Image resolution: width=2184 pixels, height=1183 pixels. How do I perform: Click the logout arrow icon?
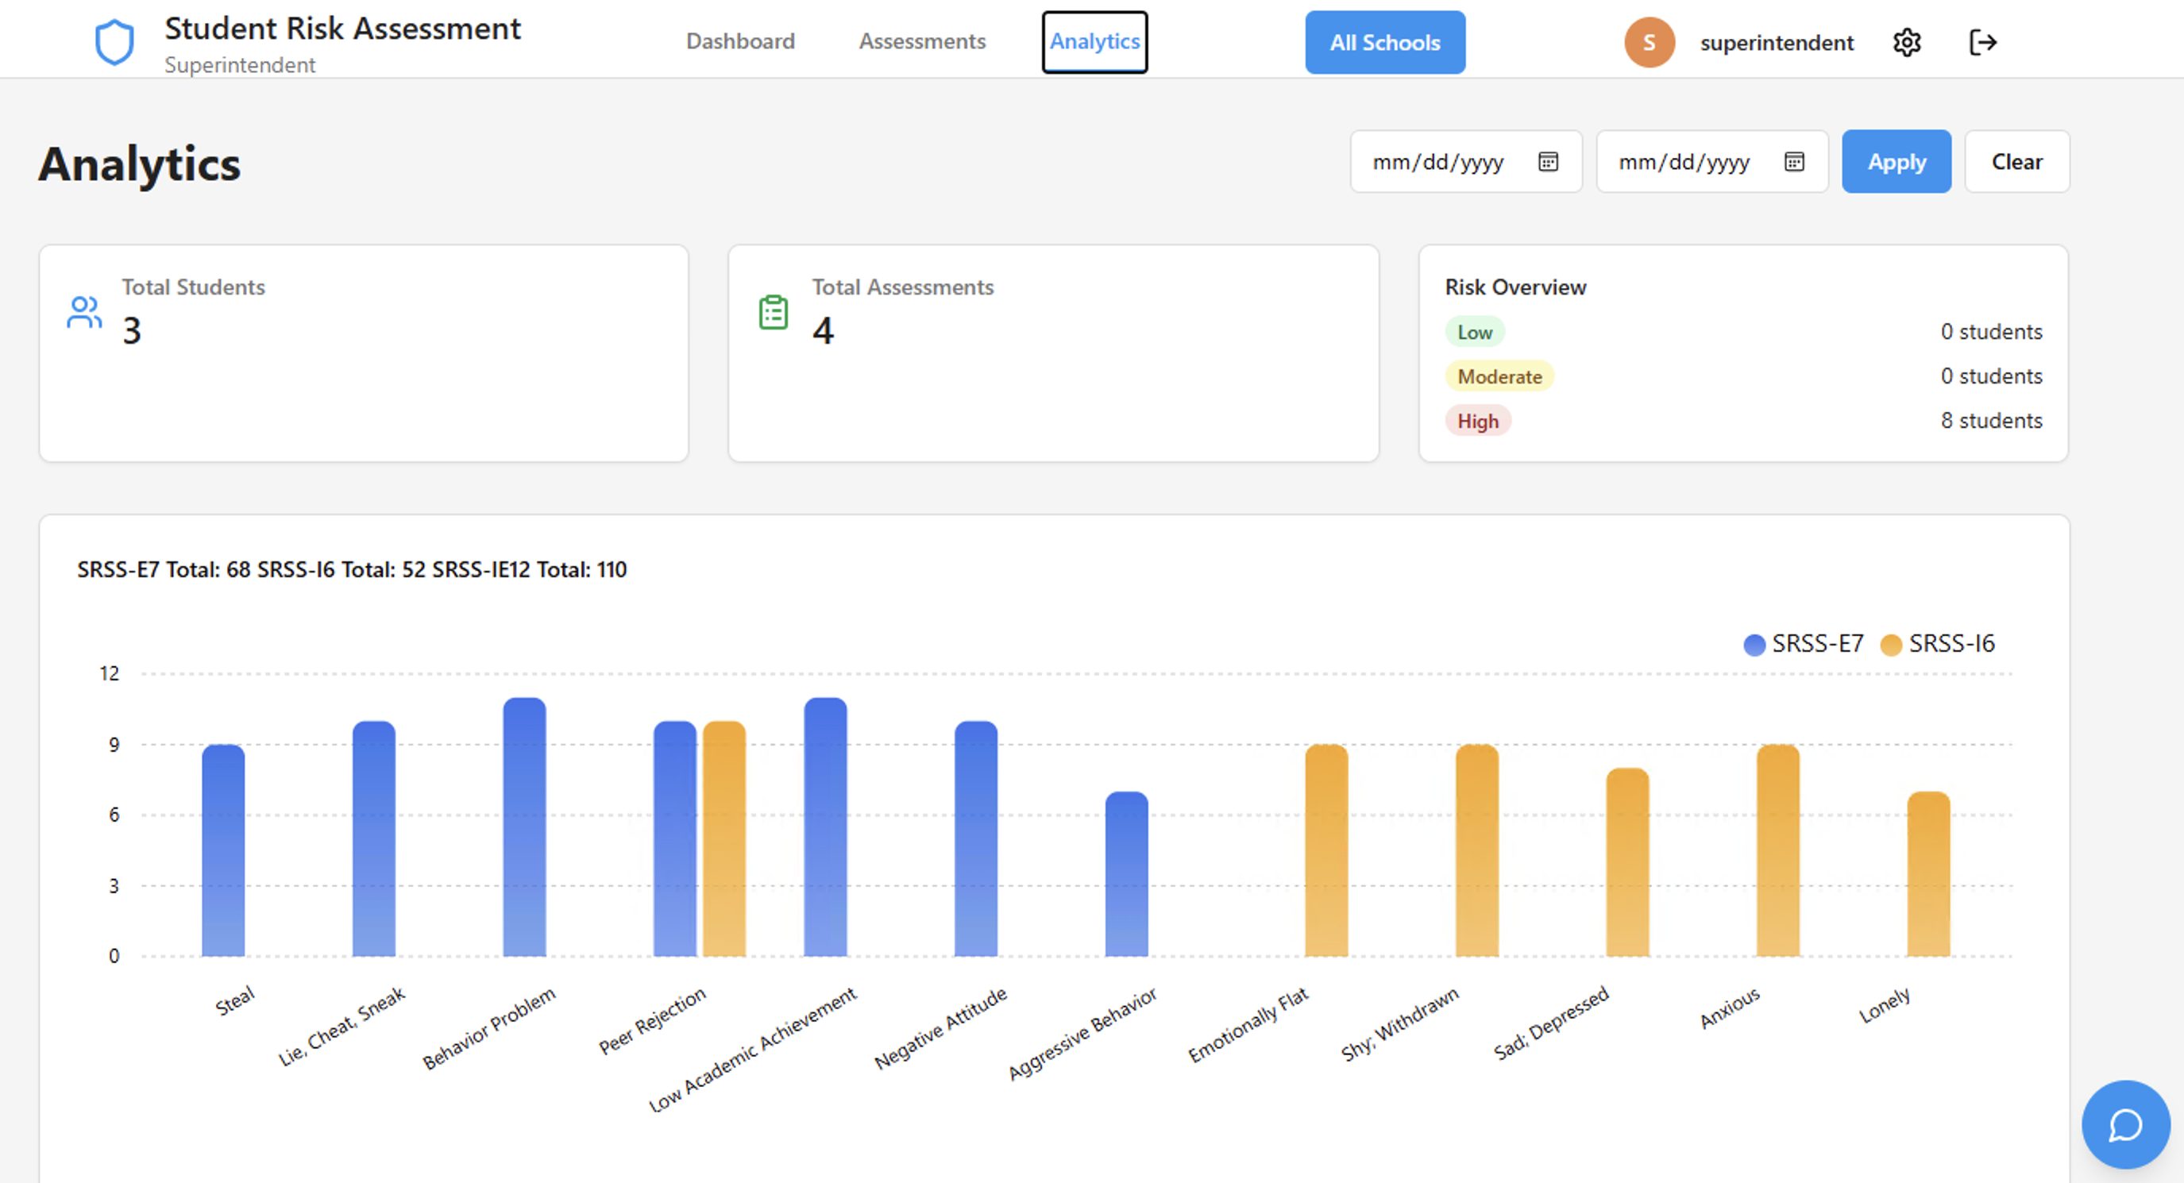pos(1982,42)
